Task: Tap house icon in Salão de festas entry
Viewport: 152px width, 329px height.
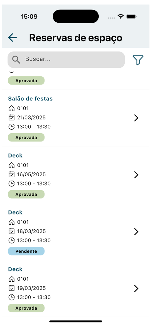Action: [x=12, y=109]
